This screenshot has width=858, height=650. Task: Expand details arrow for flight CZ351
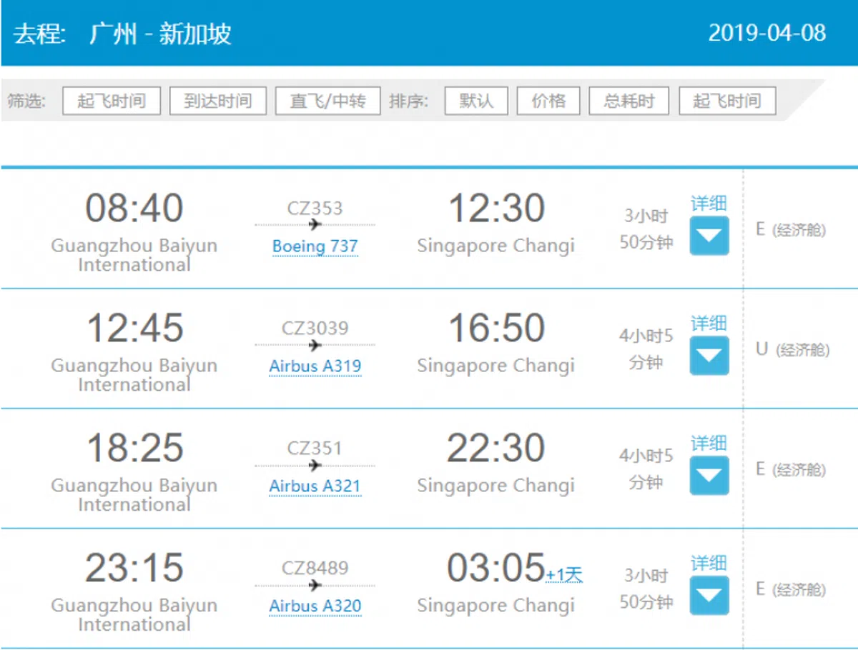[709, 476]
